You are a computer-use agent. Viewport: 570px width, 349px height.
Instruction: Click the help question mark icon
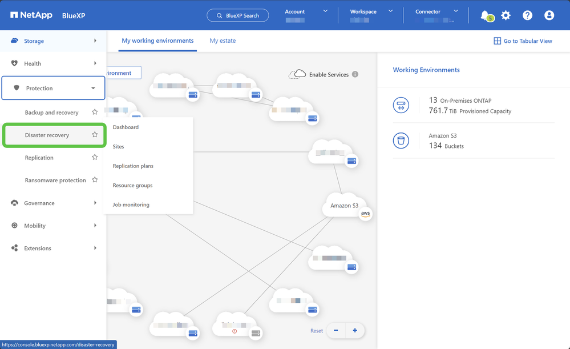(x=528, y=15)
